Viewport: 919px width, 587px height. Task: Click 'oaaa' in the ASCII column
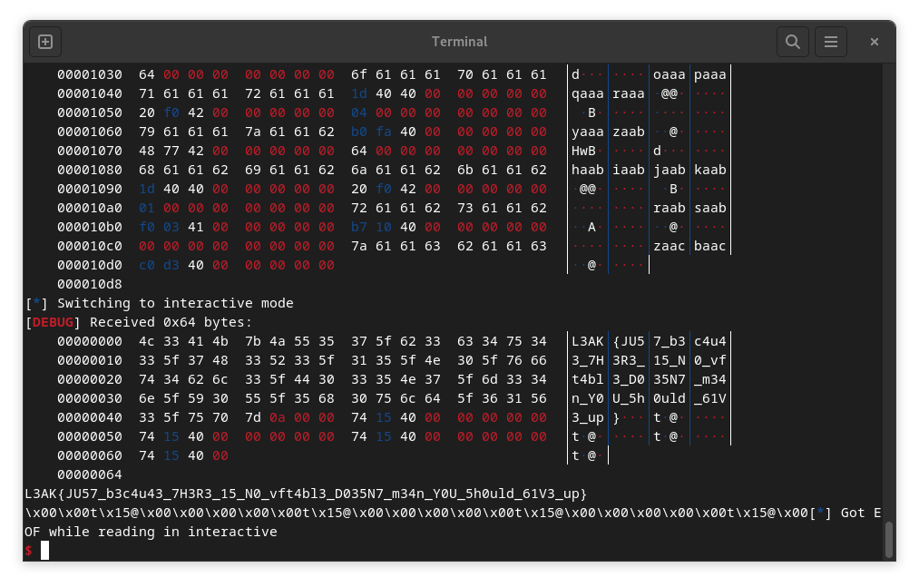tap(669, 74)
